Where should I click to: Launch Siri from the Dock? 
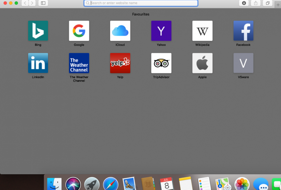(73, 184)
